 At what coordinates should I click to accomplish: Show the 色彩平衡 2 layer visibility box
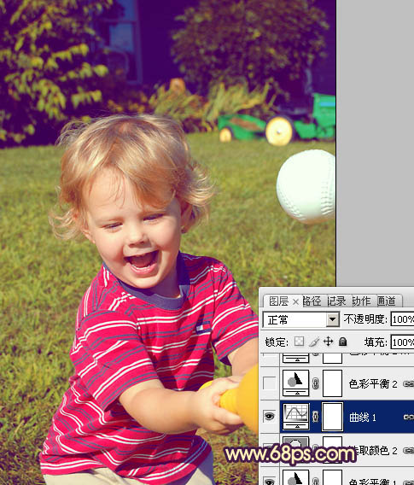(x=269, y=383)
